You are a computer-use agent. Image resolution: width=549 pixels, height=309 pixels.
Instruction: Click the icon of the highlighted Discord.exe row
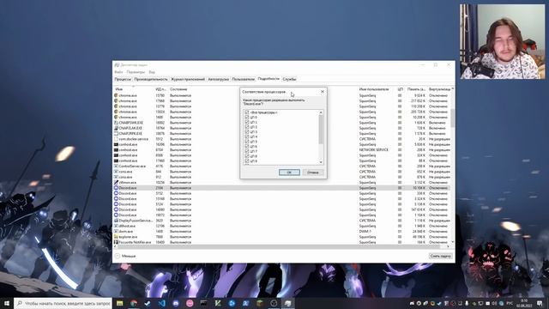click(116, 188)
